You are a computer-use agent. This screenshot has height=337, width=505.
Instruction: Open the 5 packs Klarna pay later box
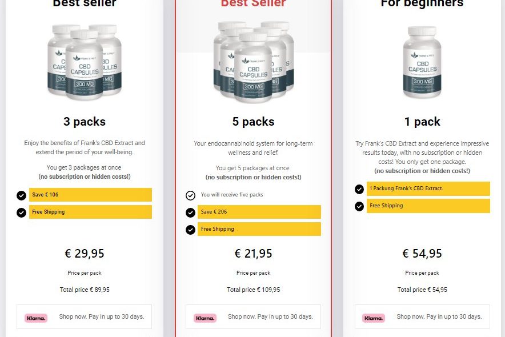pos(254,316)
